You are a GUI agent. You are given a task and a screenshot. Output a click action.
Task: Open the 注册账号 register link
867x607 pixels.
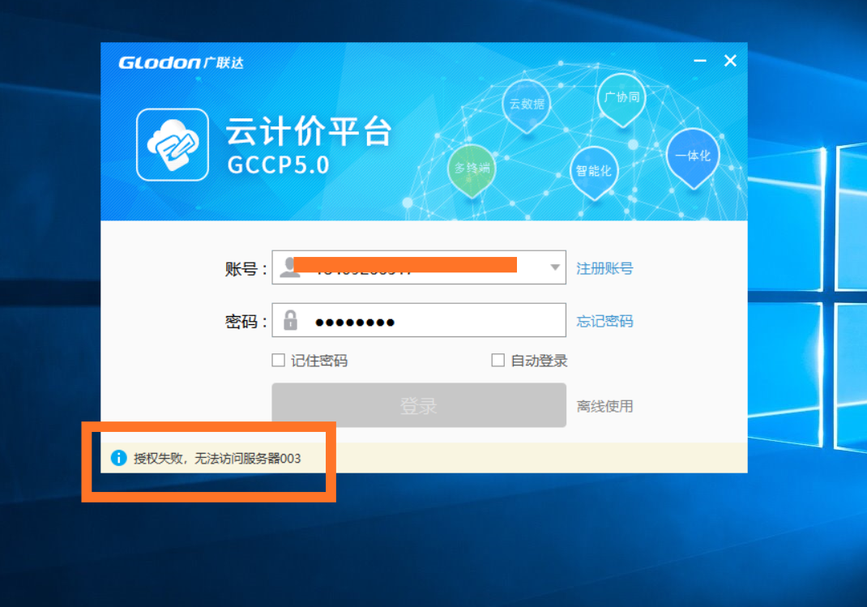coord(604,269)
